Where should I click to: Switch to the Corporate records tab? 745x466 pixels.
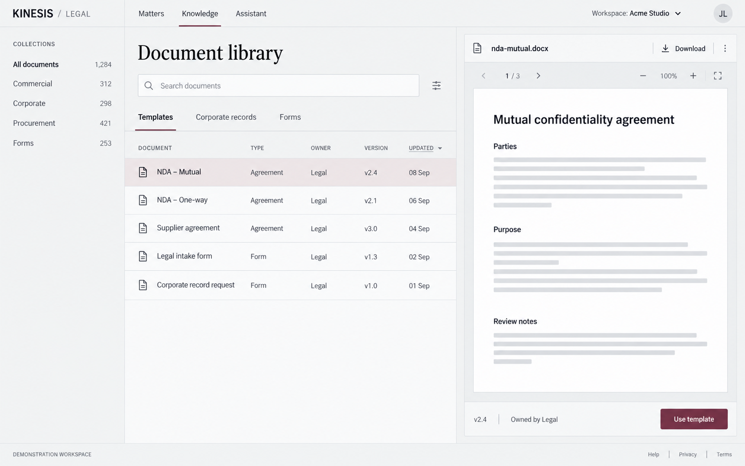[226, 117]
